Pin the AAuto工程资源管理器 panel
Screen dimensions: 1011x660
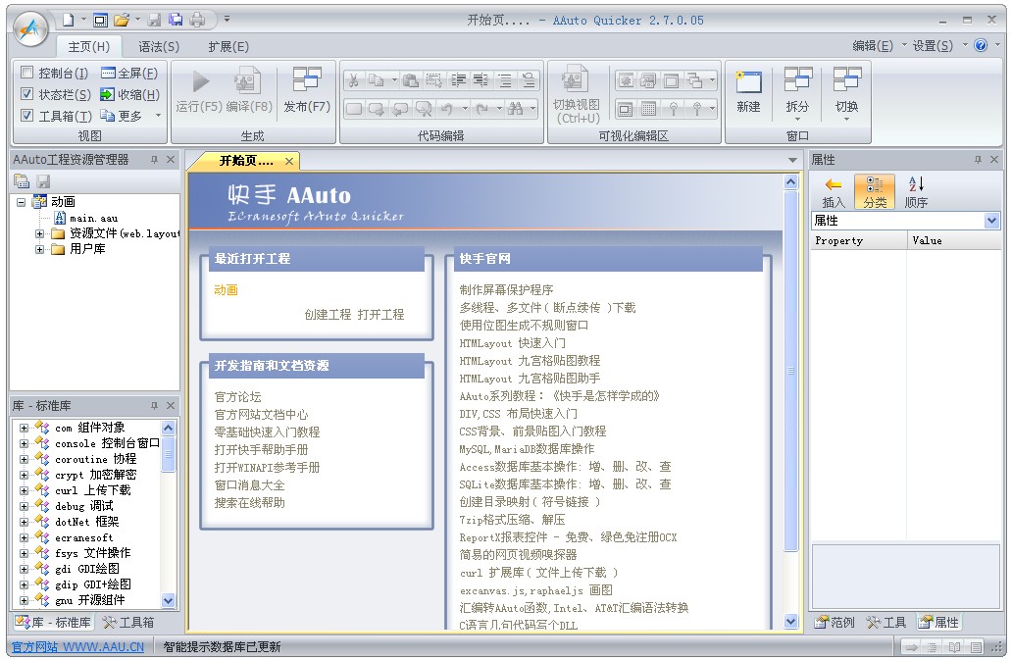click(x=154, y=159)
